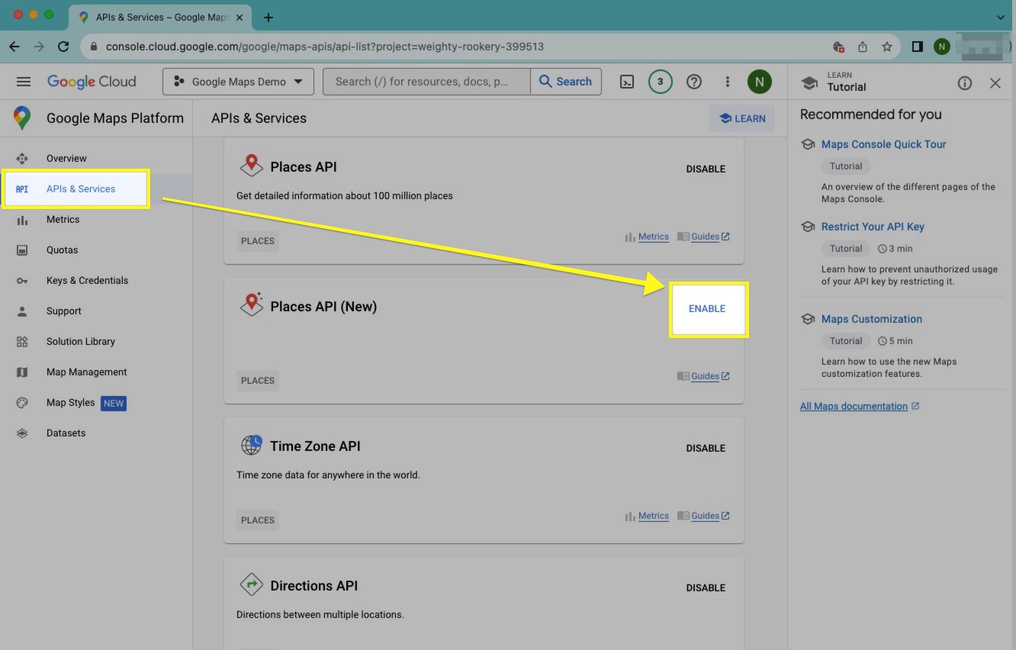The width and height of the screenshot is (1016, 650).
Task: Click the LEARN button
Action: (742, 118)
